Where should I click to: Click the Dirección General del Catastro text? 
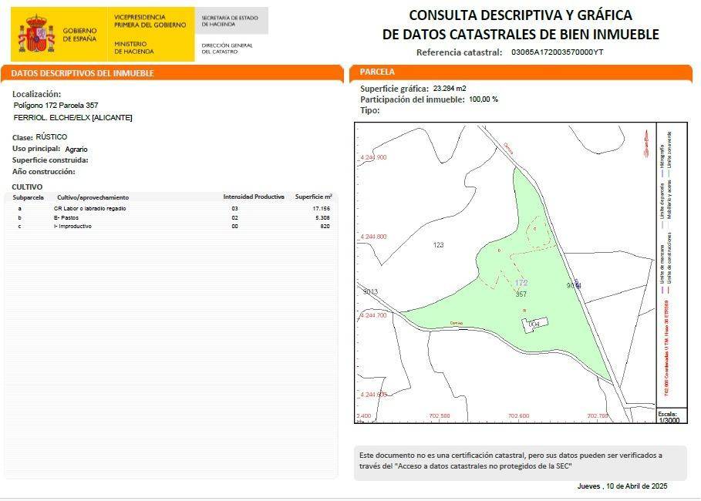tap(227, 49)
